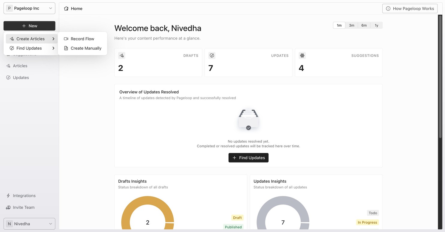
Task: Expand the Find Updates submenu chevron
Action: click(x=53, y=48)
